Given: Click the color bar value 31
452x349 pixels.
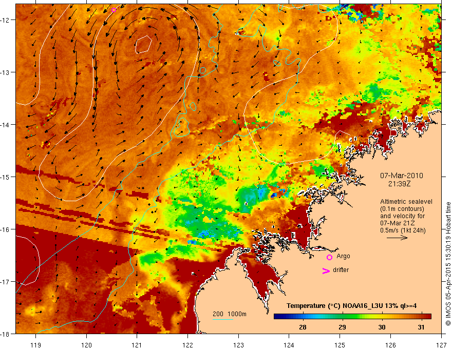Looking at the screenshot, I should pyautogui.click(x=421, y=327).
